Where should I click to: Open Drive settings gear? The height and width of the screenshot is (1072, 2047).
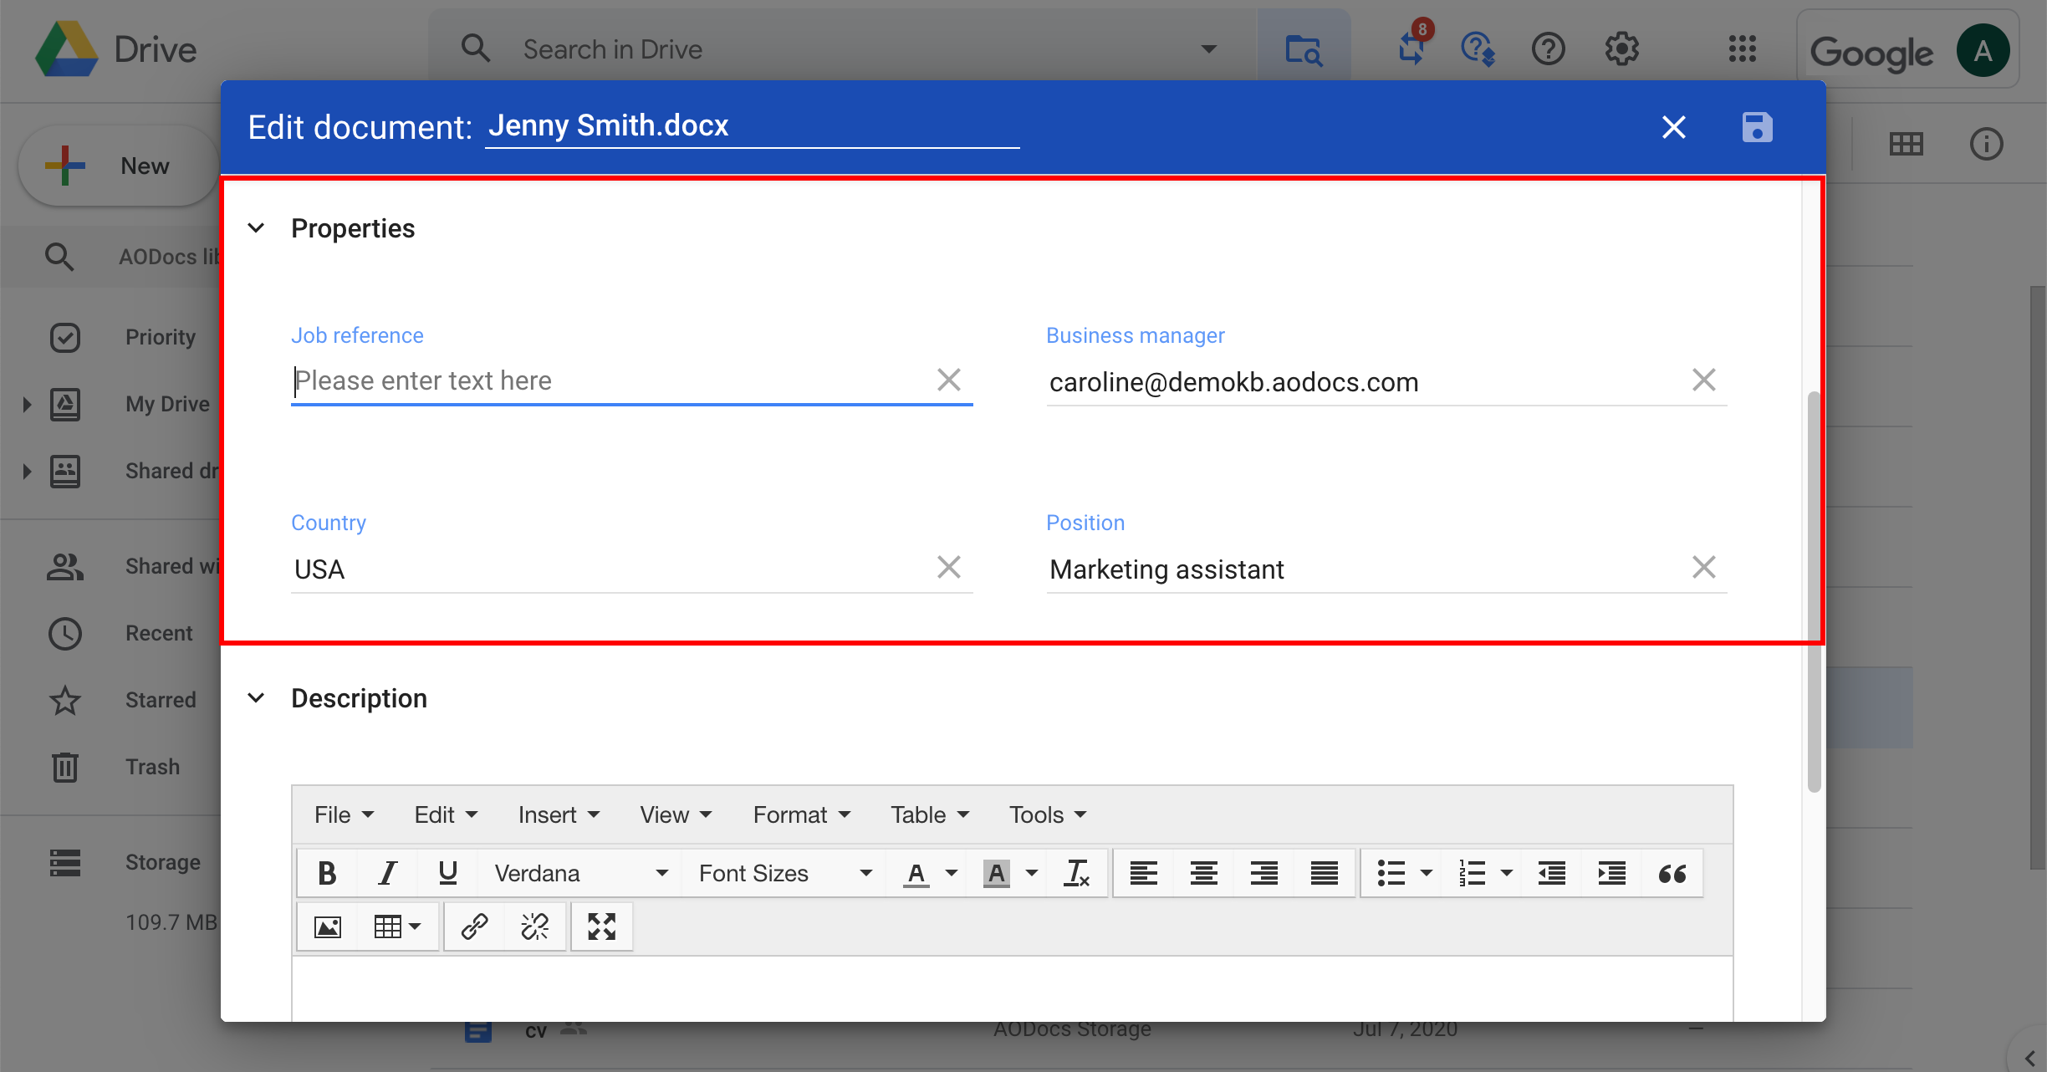click(x=1621, y=49)
